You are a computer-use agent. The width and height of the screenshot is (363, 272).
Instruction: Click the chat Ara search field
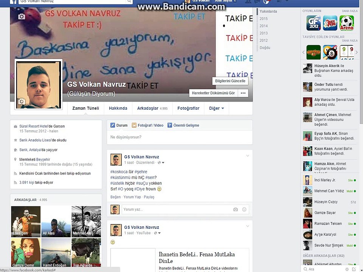(x=324, y=269)
